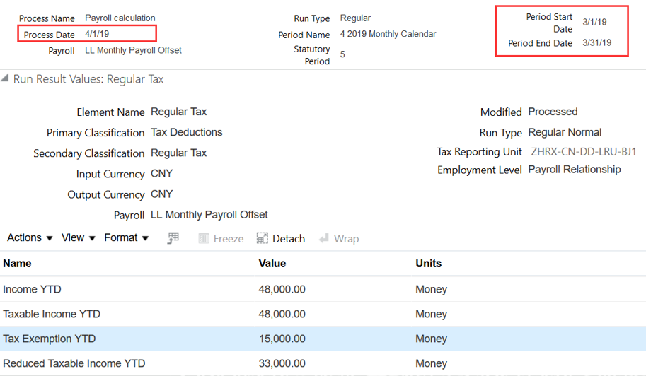Click the Detach table icon
The height and width of the screenshot is (376, 646).
point(263,239)
